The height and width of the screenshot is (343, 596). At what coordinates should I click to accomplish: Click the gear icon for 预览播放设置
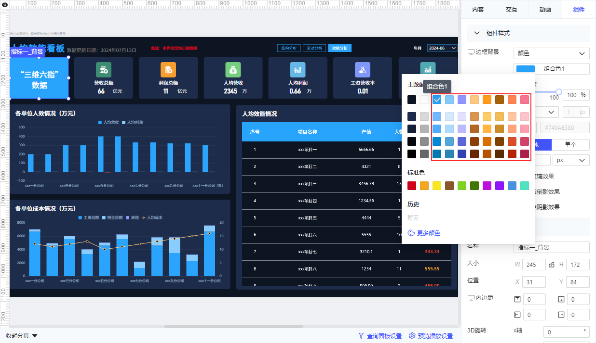click(412, 336)
